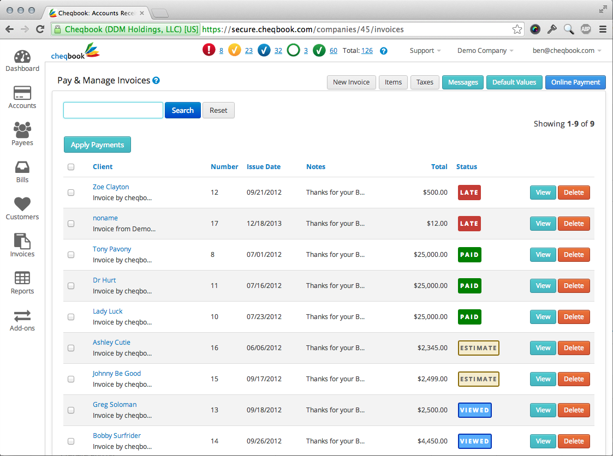Click the Apply Payments button
The image size is (613, 456).
97,145
